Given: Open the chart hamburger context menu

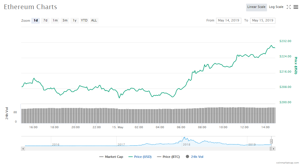Looking at the screenshot, I should [x=296, y=7].
